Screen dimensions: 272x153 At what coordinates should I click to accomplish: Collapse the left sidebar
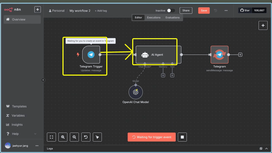click(x=43, y=80)
